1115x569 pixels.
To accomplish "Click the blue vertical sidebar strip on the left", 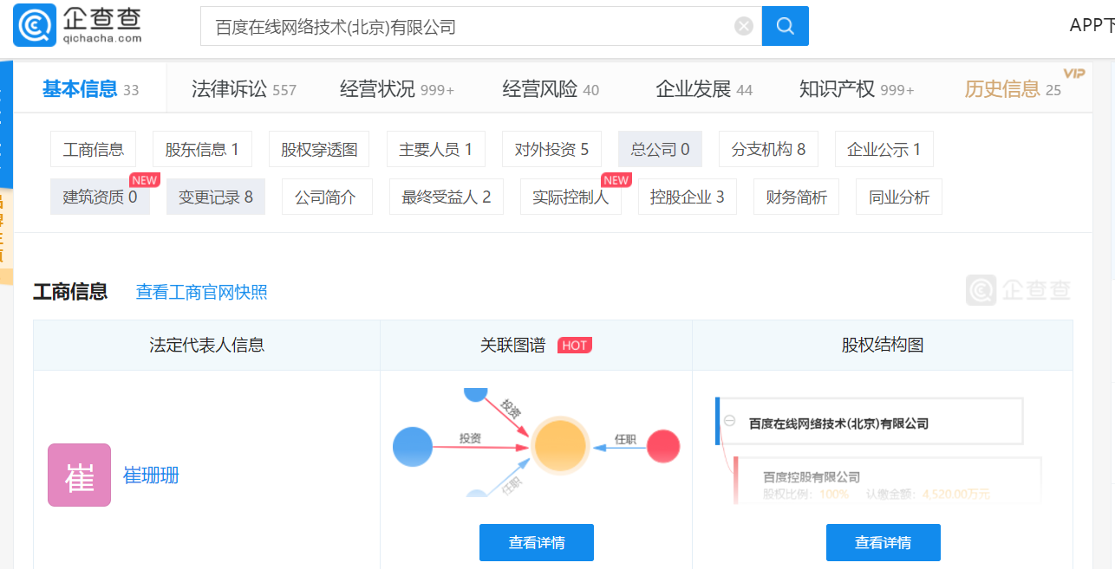I will tap(6, 125).
